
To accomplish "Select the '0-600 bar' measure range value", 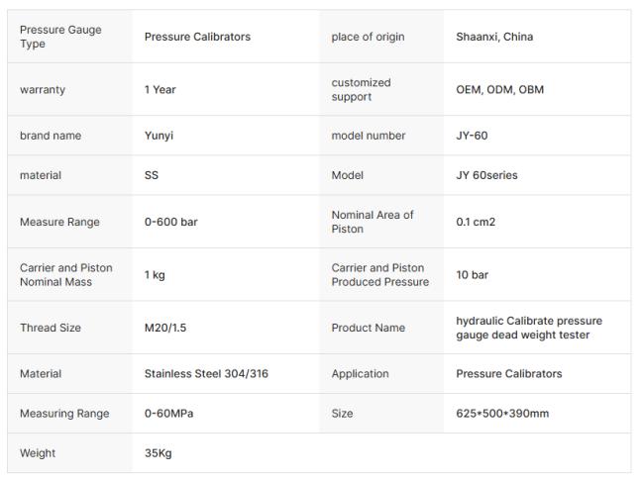I will pos(171,222).
